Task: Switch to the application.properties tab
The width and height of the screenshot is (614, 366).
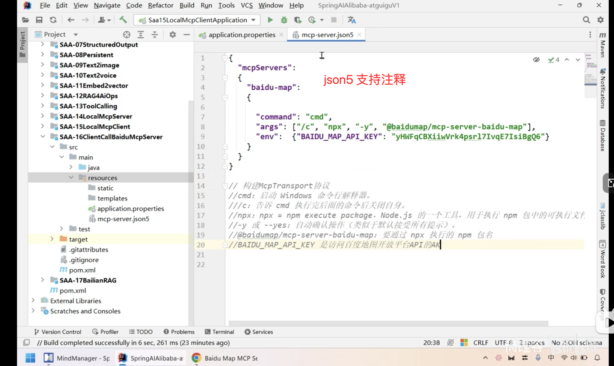Action: click(242, 35)
